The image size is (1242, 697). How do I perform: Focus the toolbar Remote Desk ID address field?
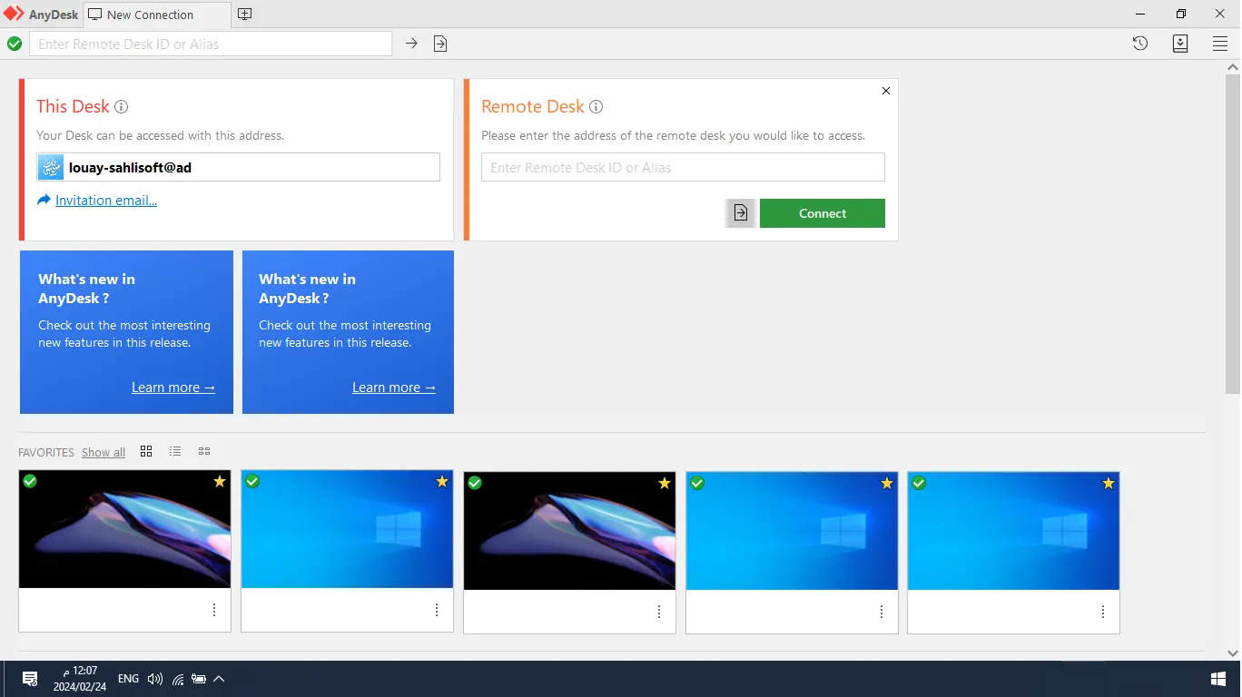211,44
